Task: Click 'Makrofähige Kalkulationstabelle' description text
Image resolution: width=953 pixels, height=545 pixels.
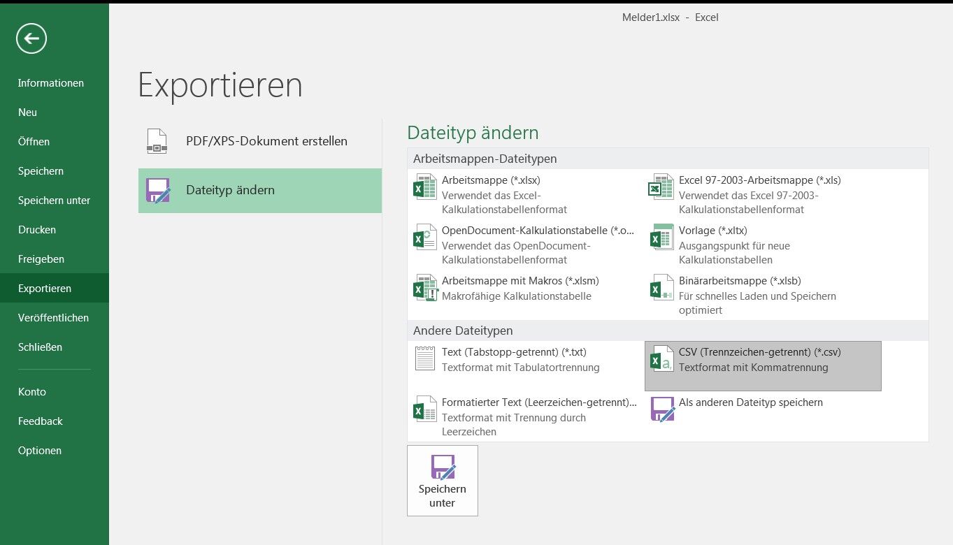Action: (517, 296)
